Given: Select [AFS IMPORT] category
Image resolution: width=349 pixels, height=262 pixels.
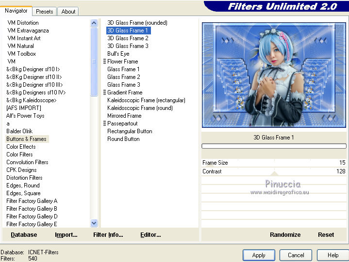Looking at the screenshot, I should pos(24,108).
